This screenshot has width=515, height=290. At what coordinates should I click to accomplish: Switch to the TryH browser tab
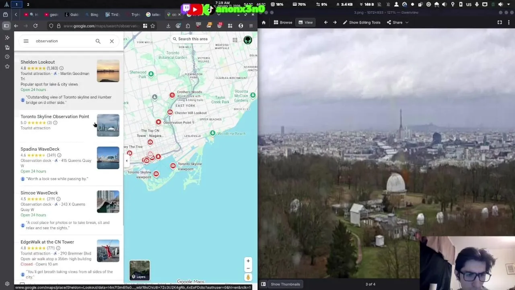[x=133, y=14]
